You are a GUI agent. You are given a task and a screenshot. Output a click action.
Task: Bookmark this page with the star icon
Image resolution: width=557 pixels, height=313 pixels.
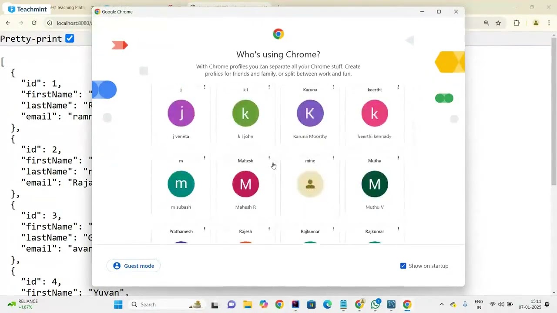pyautogui.click(x=498, y=23)
